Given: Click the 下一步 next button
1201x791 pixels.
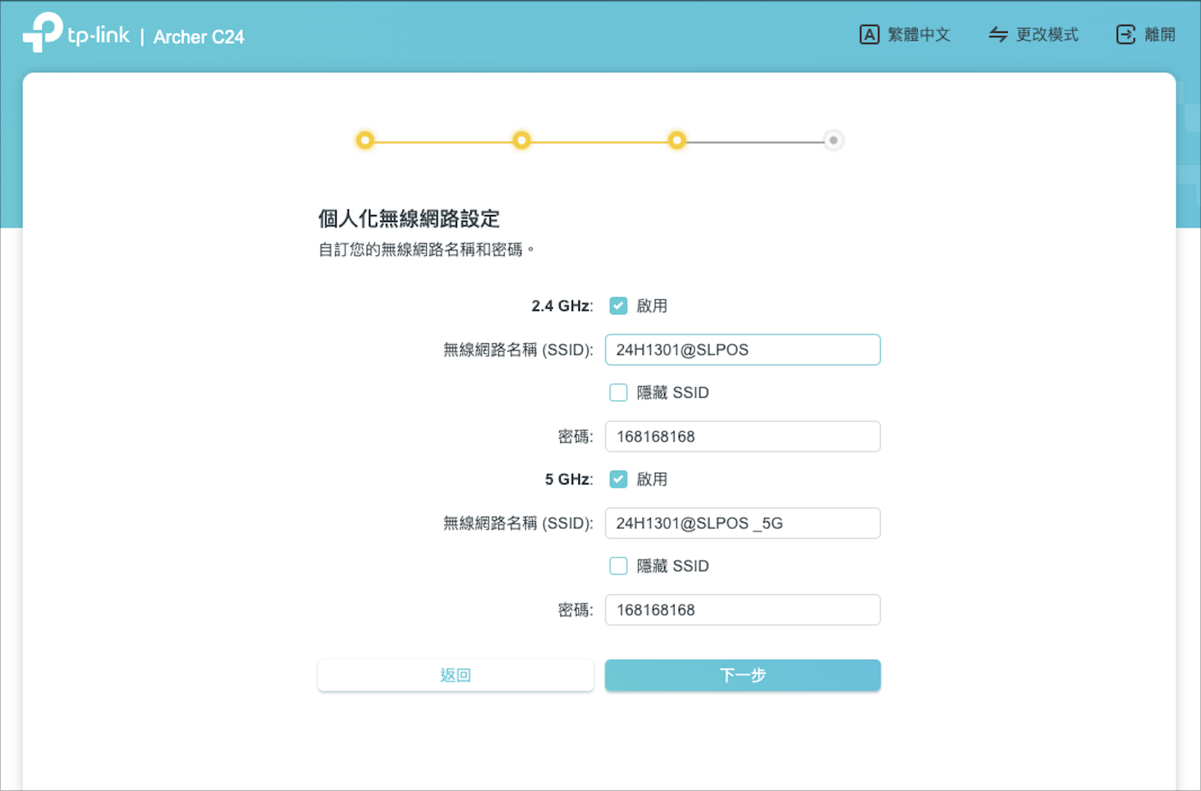Looking at the screenshot, I should pyautogui.click(x=743, y=675).
